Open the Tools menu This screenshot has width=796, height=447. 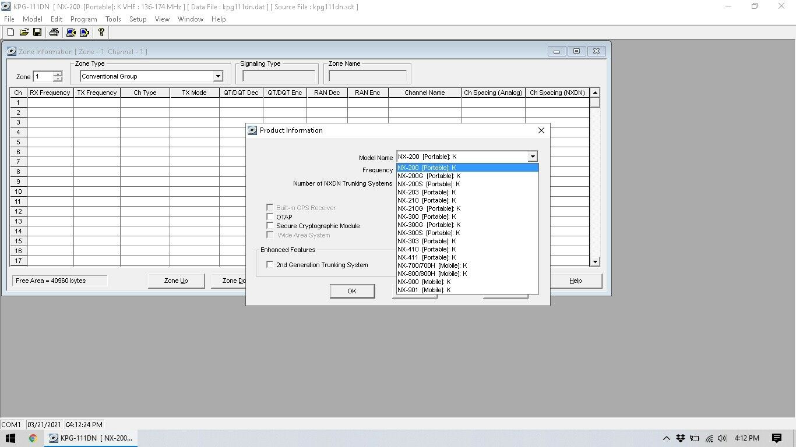(113, 19)
